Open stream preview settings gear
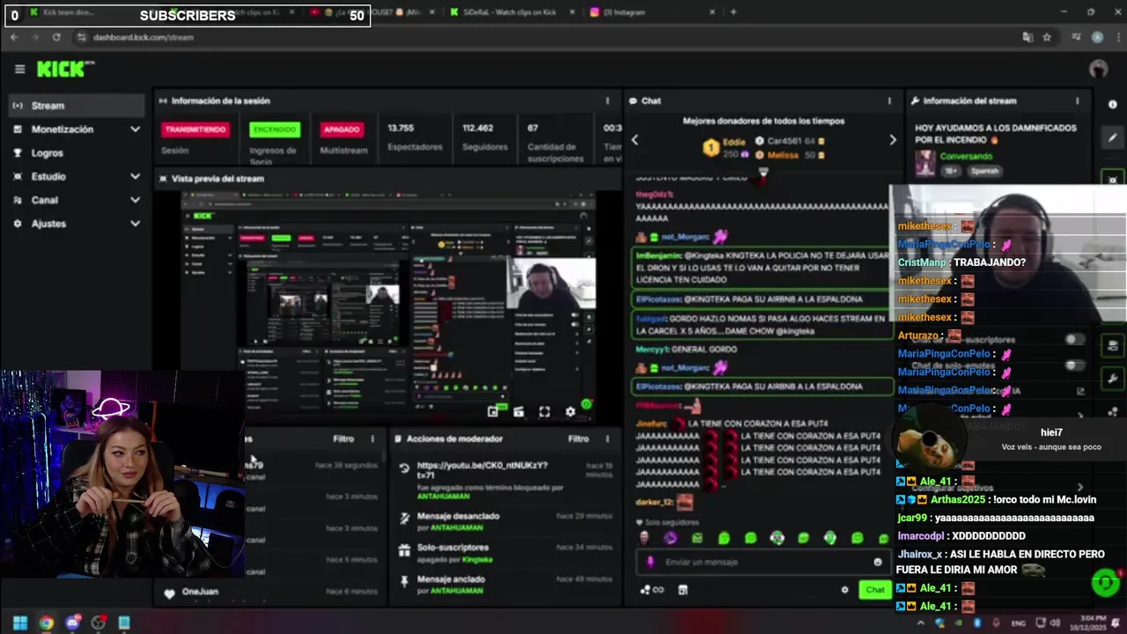1127x634 pixels. click(570, 411)
